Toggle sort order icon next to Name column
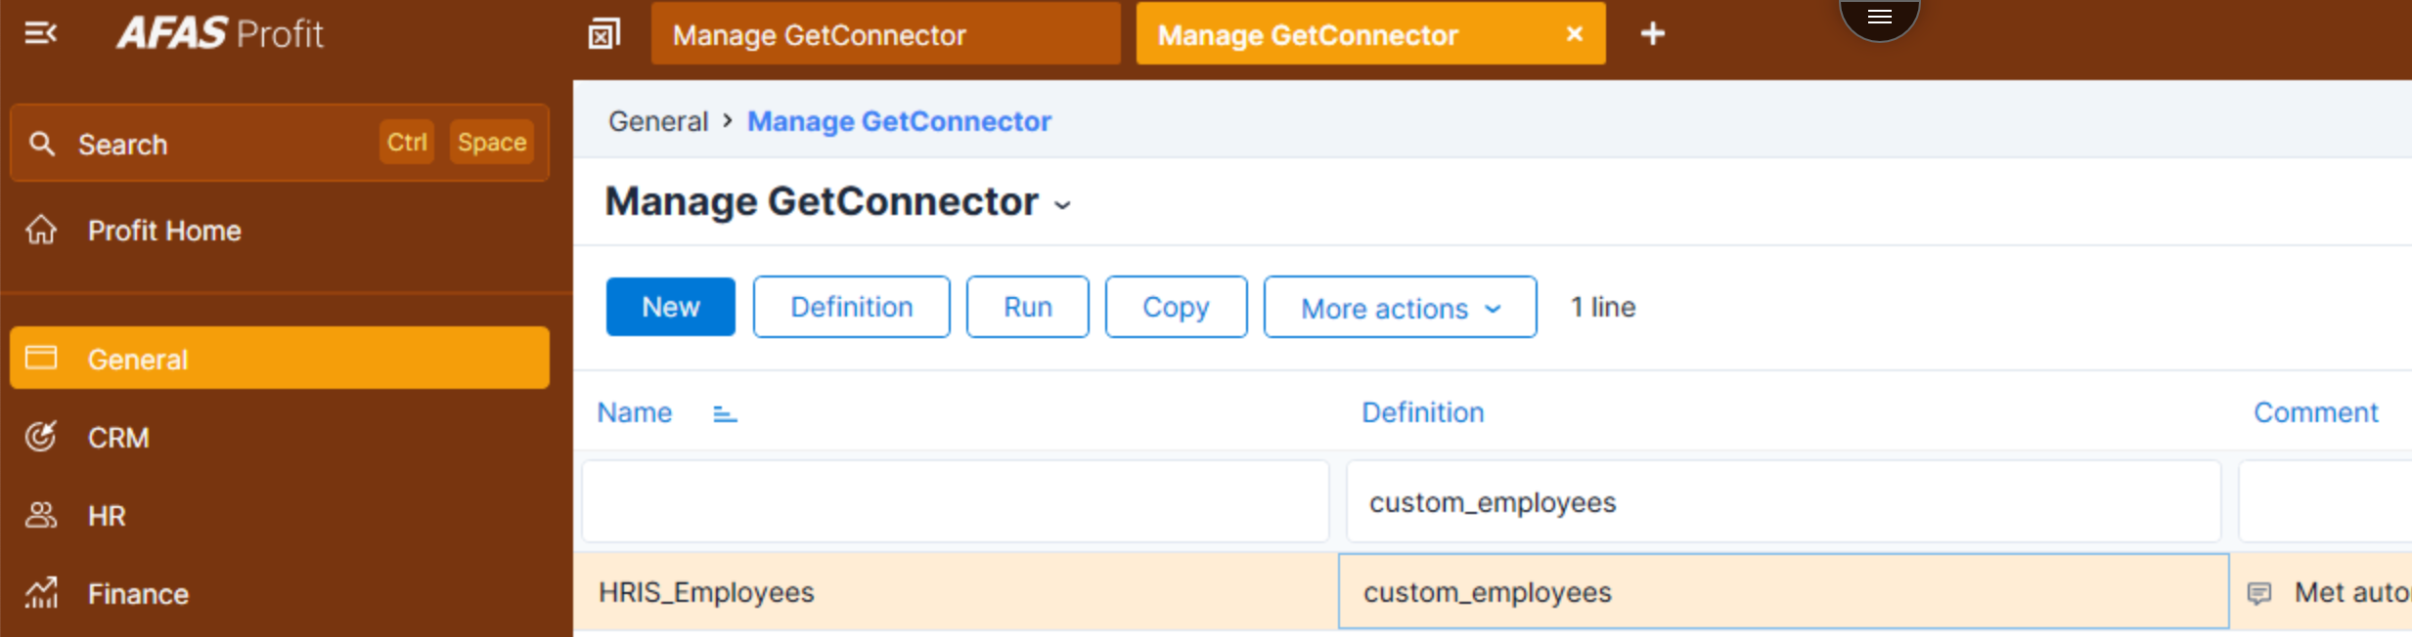 pos(725,414)
